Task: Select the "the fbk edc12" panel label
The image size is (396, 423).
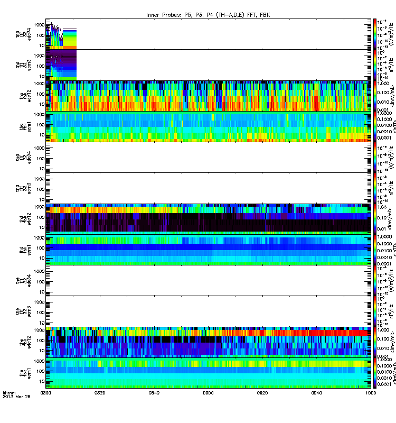Action: pyautogui.click(x=25, y=342)
